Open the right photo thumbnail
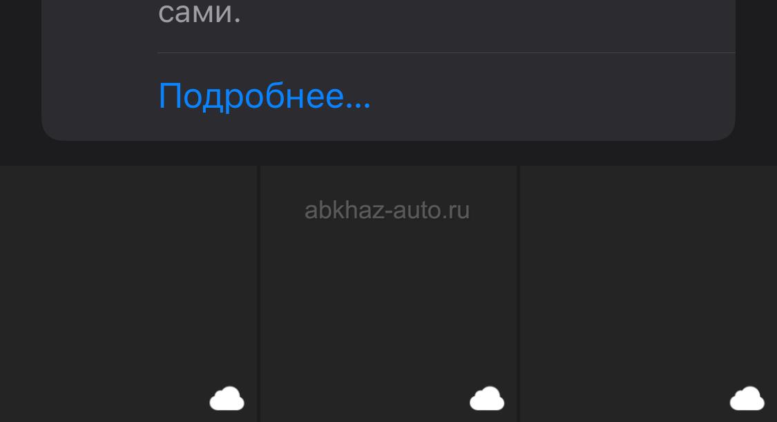The width and height of the screenshot is (777, 422). click(649, 294)
